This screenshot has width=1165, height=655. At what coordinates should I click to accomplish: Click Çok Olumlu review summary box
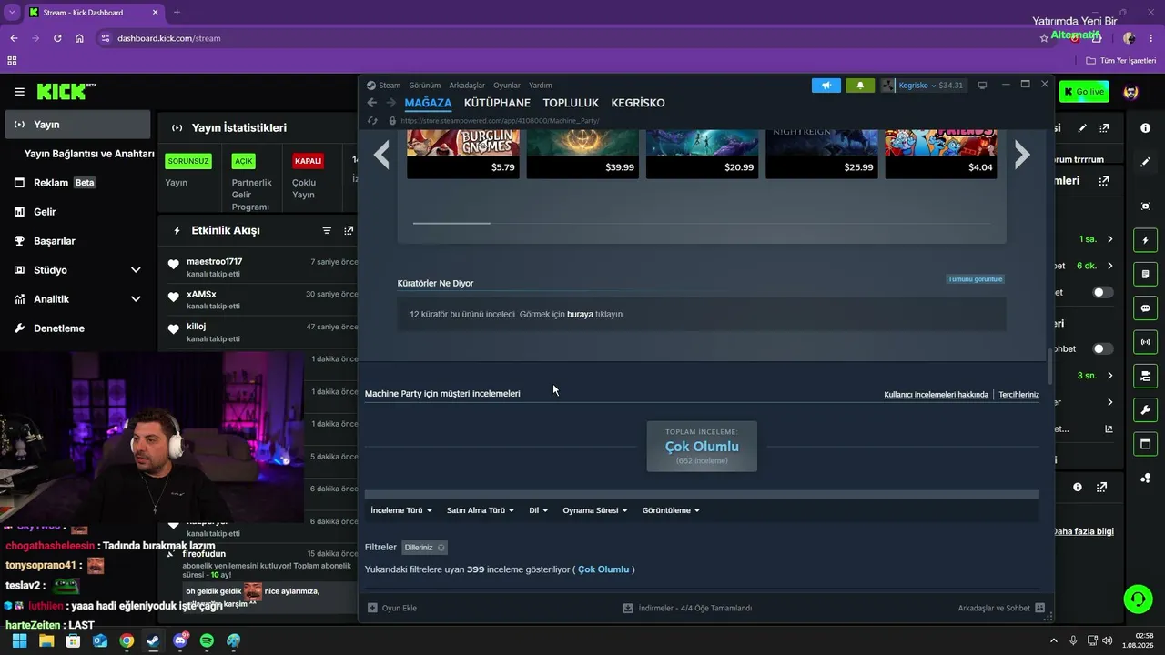tap(702, 446)
